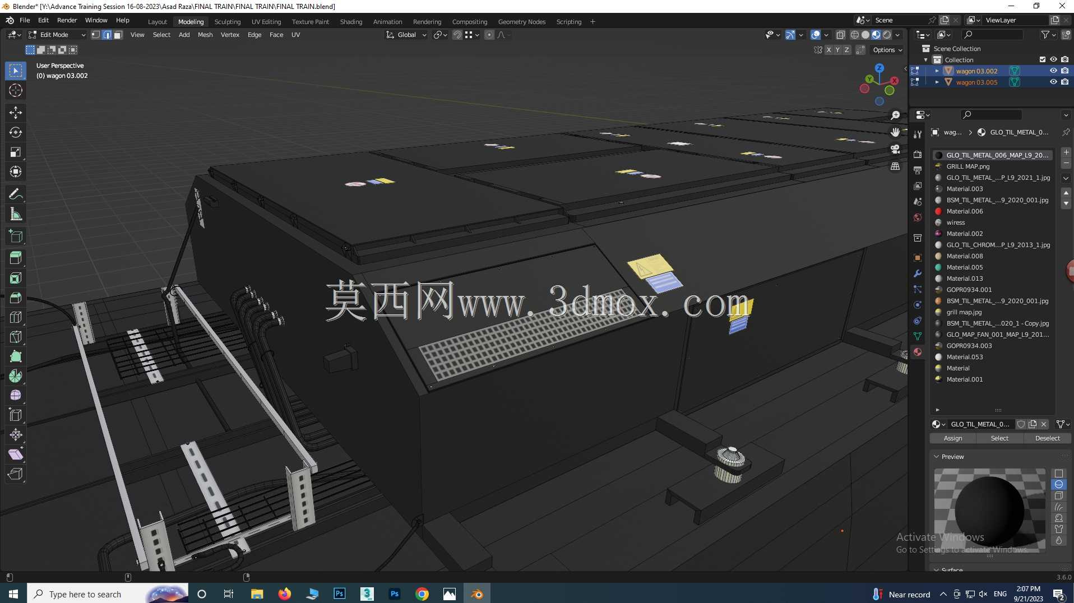Image resolution: width=1074 pixels, height=603 pixels.
Task: Hide wagon 03.005 in viewport
Action: [x=1053, y=82]
